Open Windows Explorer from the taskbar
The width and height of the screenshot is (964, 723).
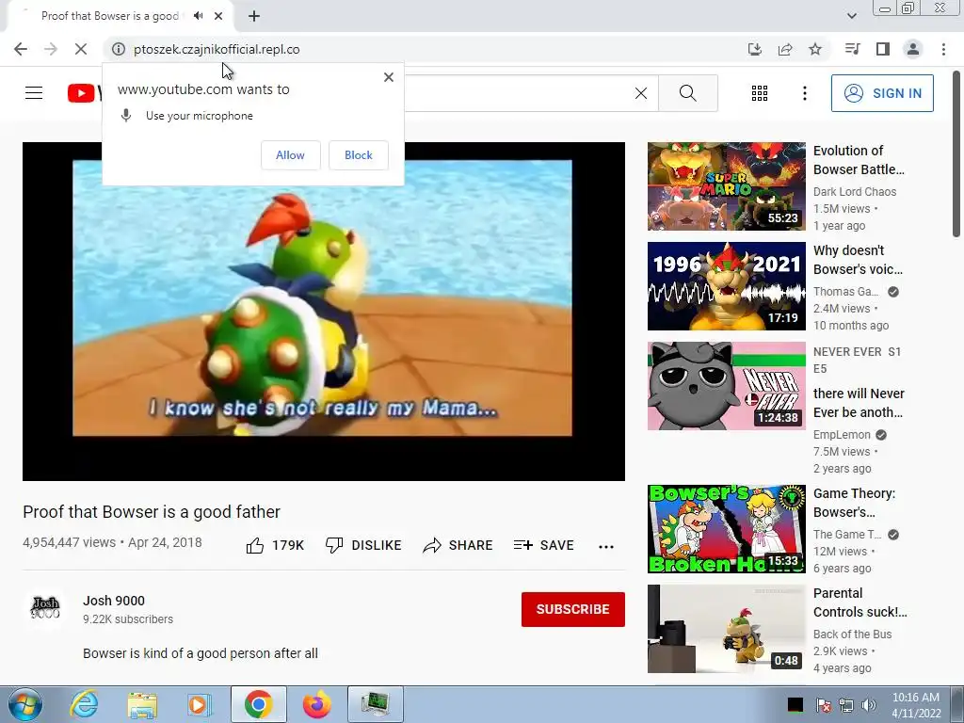[142, 704]
